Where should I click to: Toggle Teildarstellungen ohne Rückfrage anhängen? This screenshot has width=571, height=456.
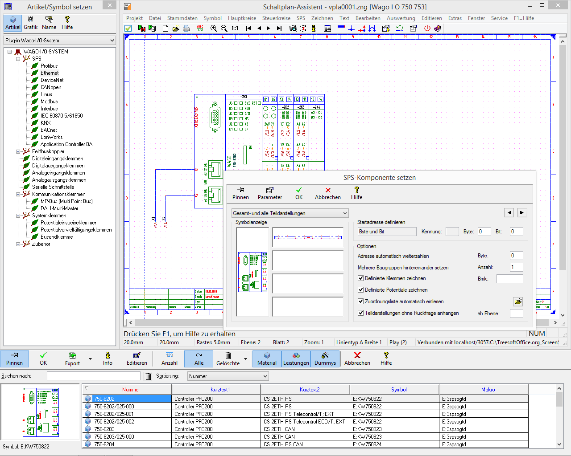point(361,313)
